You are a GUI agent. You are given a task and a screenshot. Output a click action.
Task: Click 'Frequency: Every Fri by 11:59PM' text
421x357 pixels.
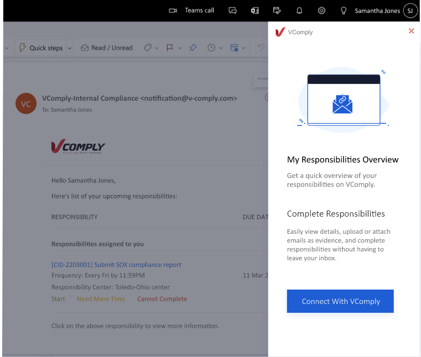98,275
